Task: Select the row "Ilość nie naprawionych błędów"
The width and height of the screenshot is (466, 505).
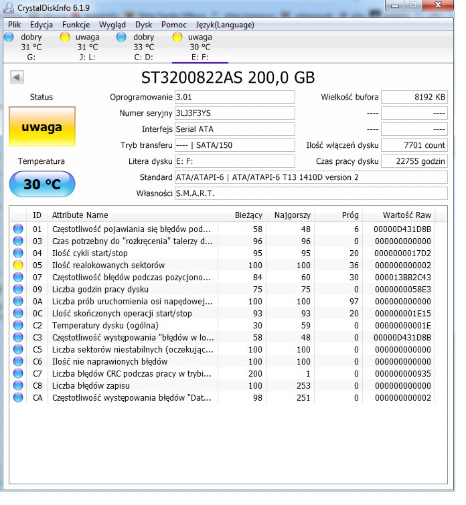Action: click(x=222, y=361)
